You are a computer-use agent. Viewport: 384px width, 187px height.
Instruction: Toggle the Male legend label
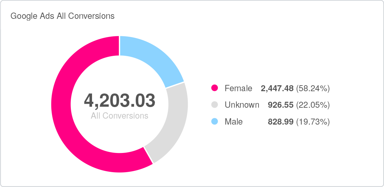(234, 122)
